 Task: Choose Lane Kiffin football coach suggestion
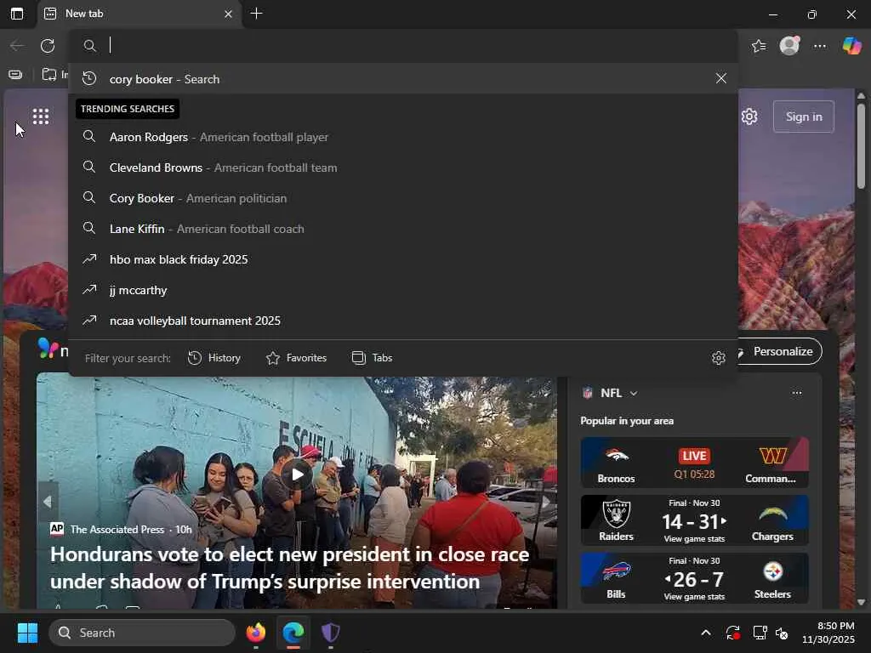(x=403, y=228)
